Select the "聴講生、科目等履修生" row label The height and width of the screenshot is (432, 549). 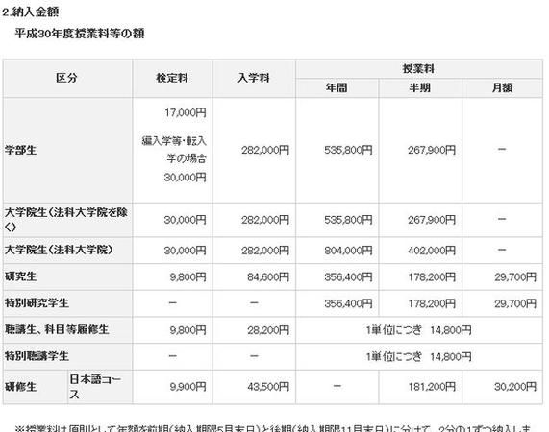[57, 329]
